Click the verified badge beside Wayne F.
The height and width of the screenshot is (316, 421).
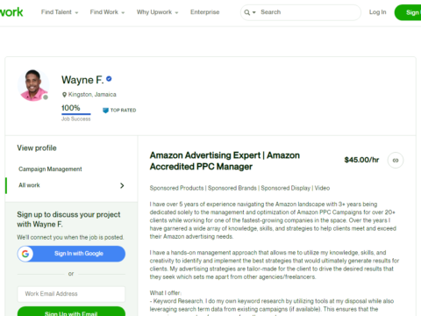109,79
